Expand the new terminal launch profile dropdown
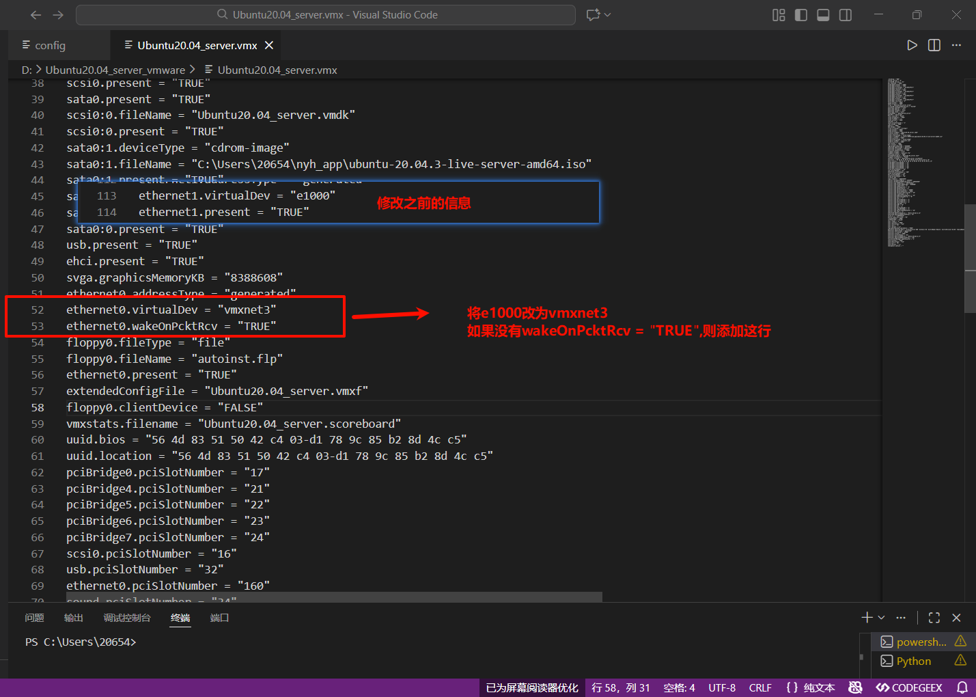The image size is (976, 697). click(x=881, y=618)
